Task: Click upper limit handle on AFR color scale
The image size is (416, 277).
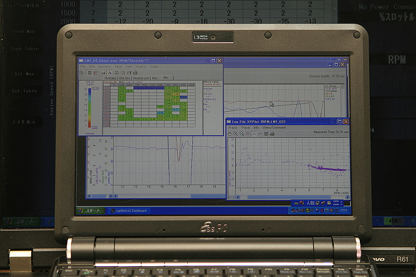Action: [x=95, y=88]
